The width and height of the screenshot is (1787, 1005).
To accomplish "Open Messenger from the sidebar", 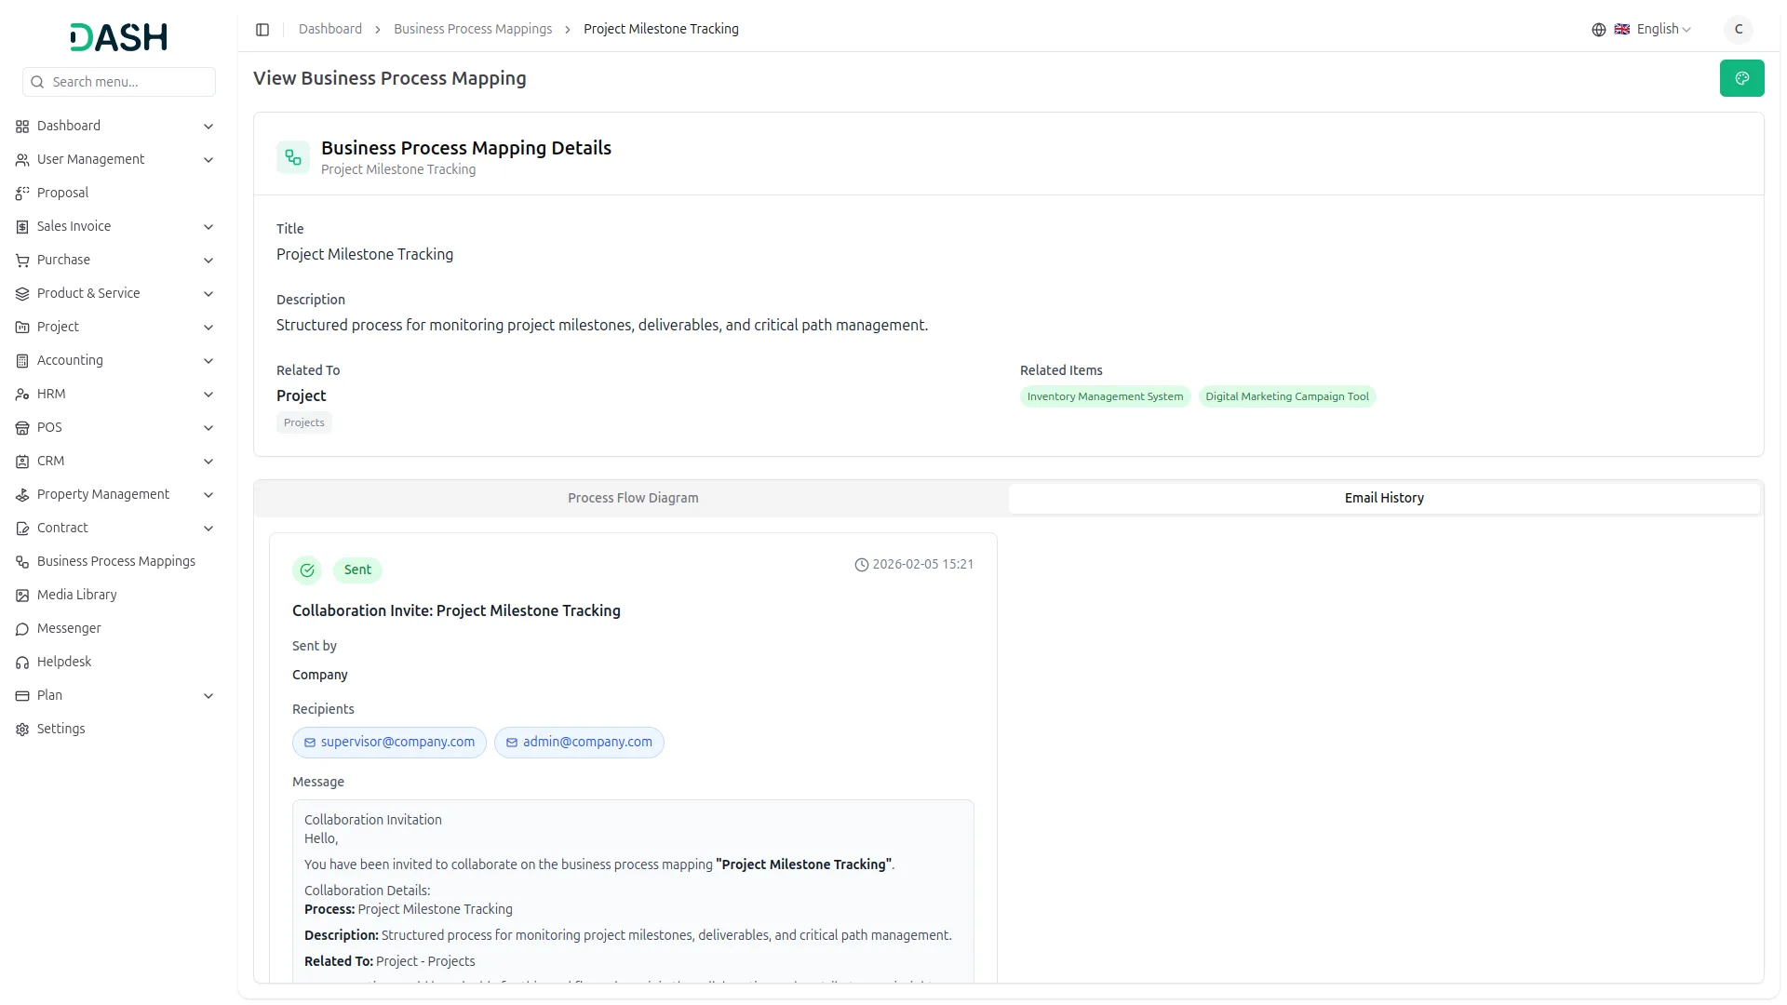I will (x=69, y=629).
